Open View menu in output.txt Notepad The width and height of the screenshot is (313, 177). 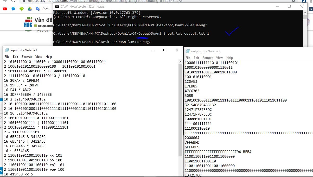click(x=220, y=58)
